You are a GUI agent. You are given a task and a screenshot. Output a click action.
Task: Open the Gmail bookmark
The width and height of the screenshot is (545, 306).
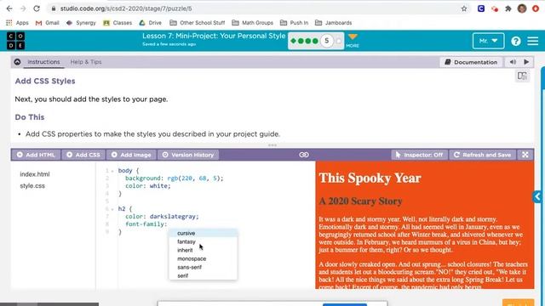(x=48, y=23)
